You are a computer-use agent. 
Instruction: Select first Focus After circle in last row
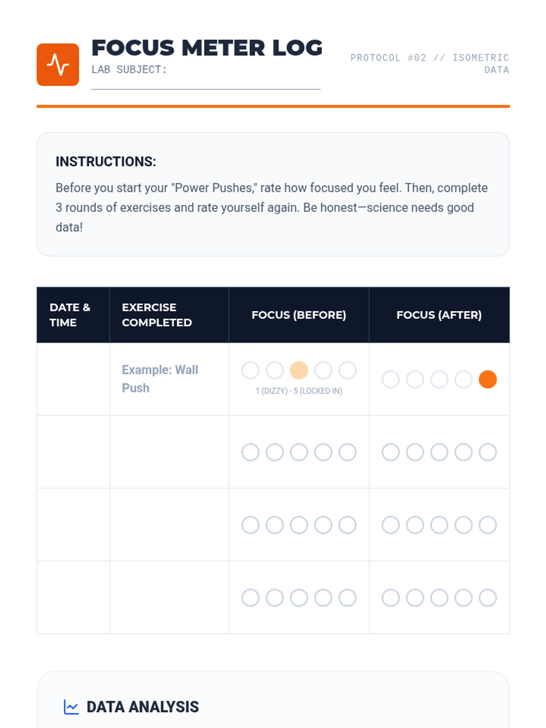coord(390,598)
